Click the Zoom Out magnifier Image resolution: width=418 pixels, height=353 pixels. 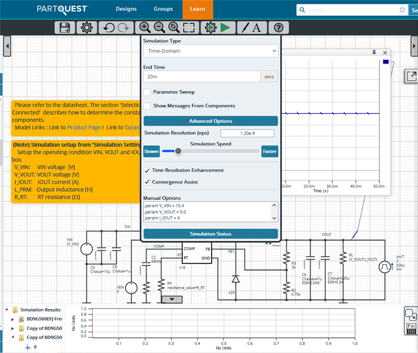(159, 28)
